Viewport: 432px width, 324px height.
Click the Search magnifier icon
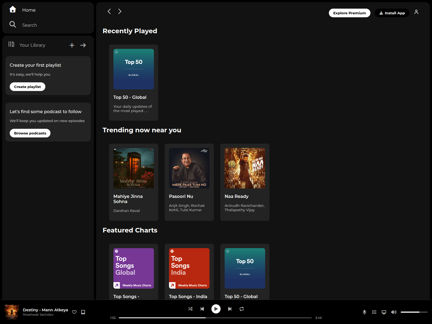pyautogui.click(x=13, y=24)
